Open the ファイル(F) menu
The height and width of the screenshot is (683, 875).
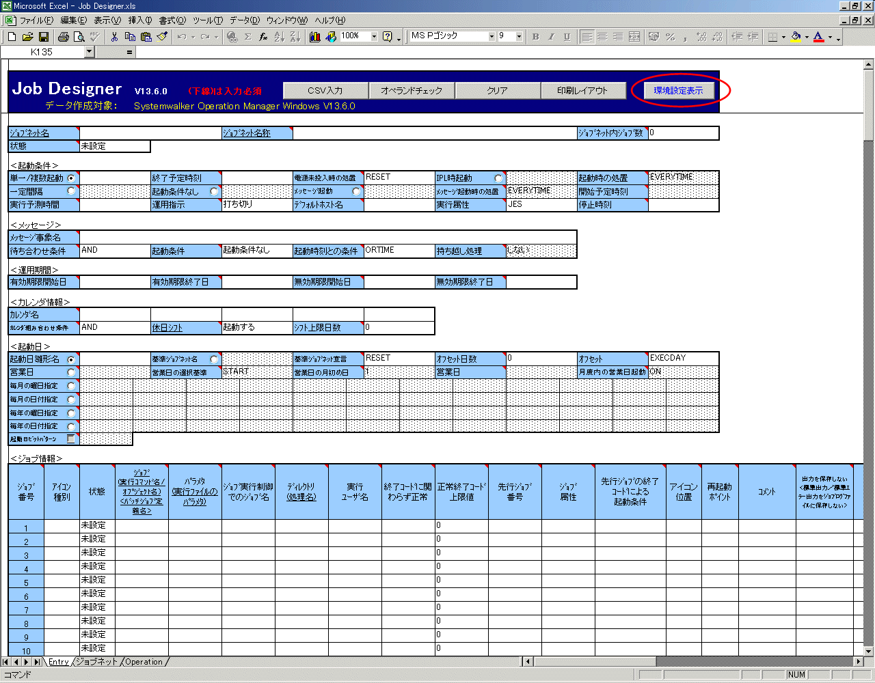36,20
